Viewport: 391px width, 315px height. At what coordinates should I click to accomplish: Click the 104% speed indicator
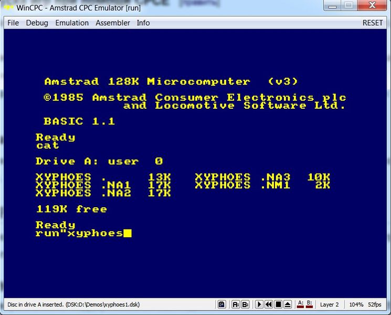[x=356, y=304]
